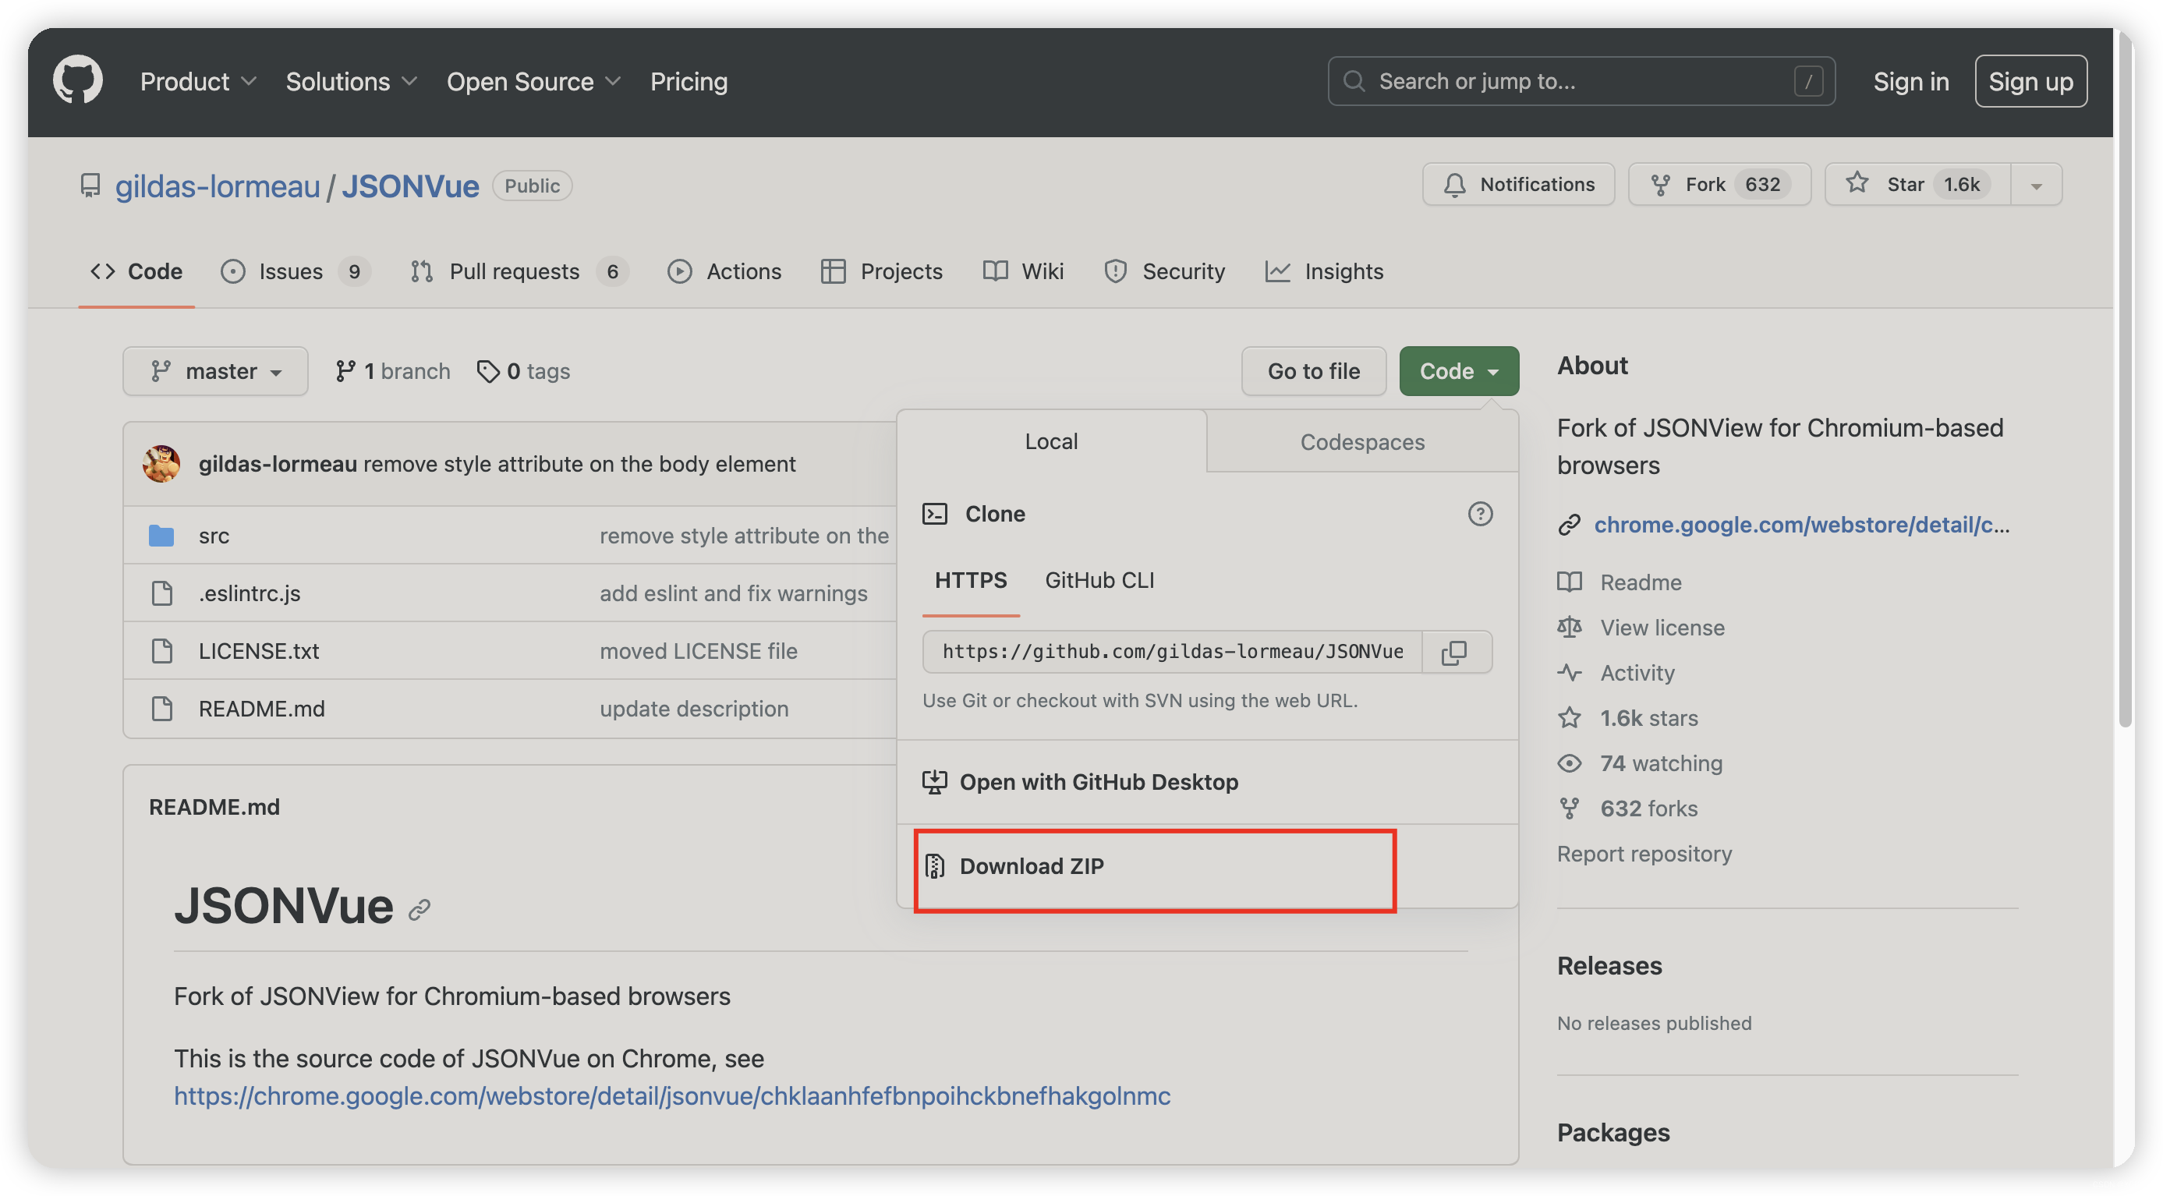Image resolution: width=2163 pixels, height=1196 pixels.
Task: Toggle the green Code dropdown button
Action: pyautogui.click(x=1459, y=371)
